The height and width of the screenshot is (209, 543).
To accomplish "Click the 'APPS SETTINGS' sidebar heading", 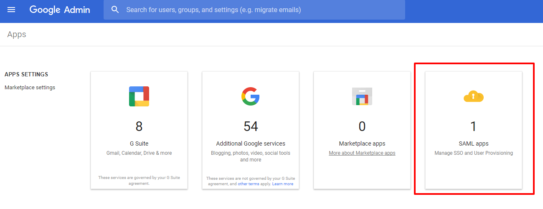I will pyautogui.click(x=26, y=75).
